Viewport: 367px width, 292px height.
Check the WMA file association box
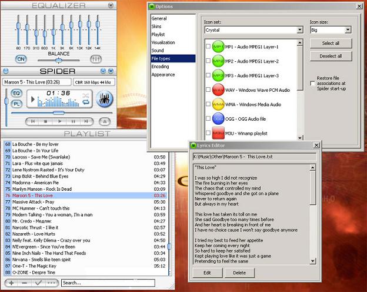click(208, 104)
